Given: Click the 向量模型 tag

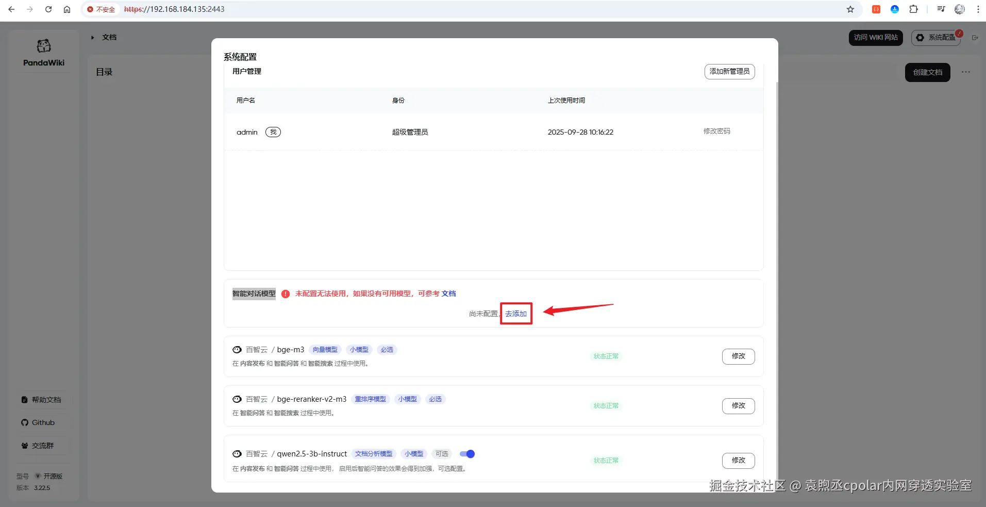Looking at the screenshot, I should (325, 350).
